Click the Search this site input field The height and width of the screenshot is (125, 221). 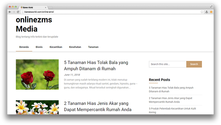(167, 64)
